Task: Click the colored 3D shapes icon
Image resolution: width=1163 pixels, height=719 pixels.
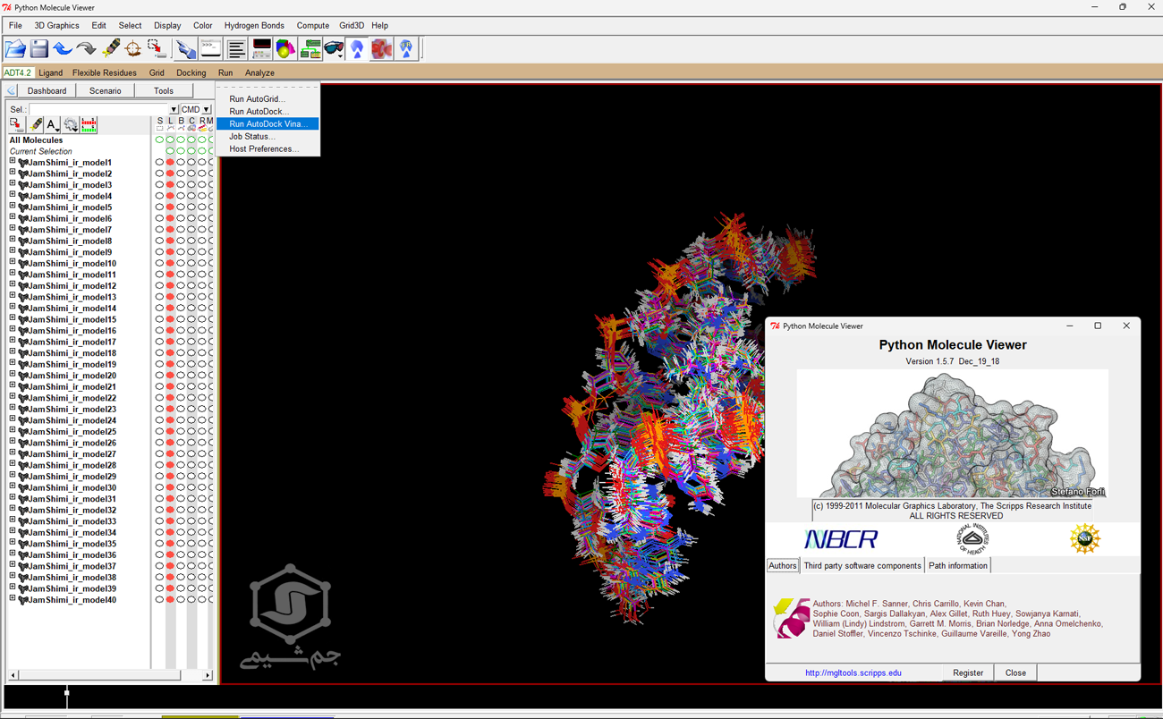Action: click(285, 48)
